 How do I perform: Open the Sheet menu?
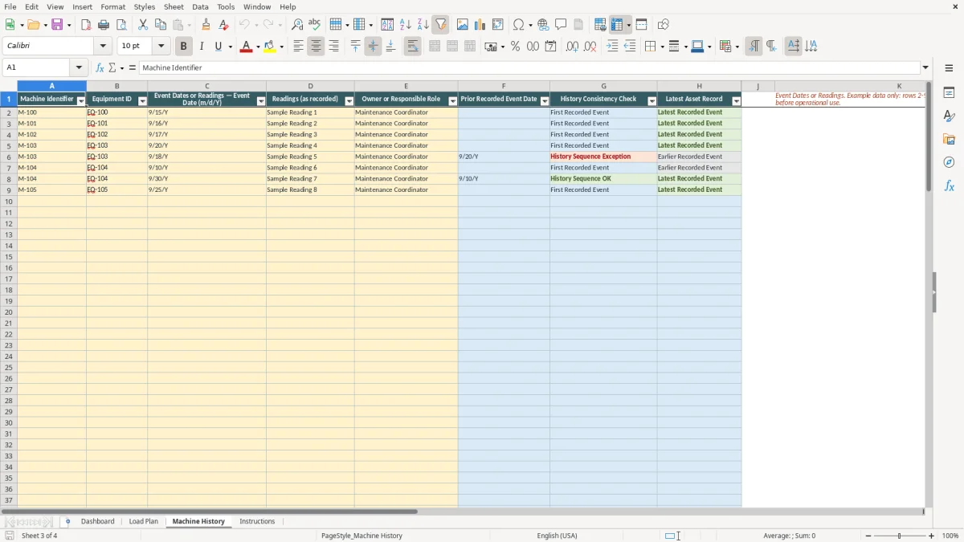174,6
